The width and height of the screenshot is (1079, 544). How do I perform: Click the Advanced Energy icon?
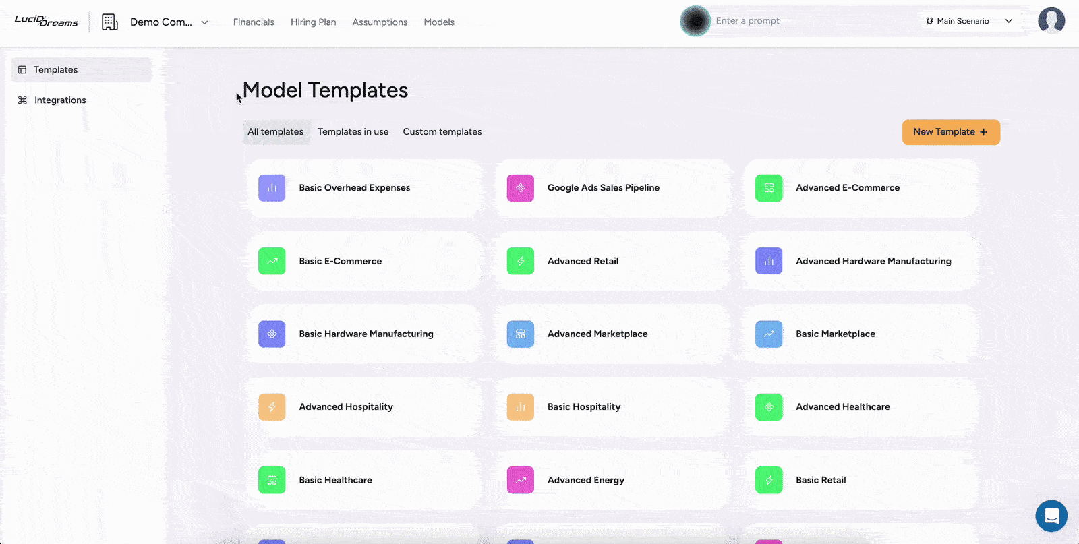[521, 480]
